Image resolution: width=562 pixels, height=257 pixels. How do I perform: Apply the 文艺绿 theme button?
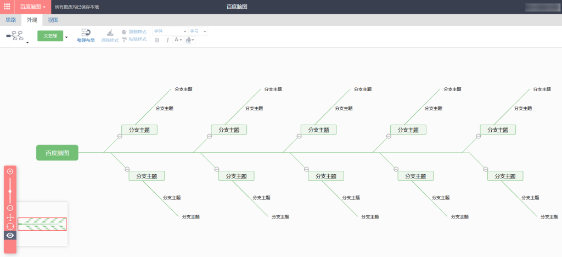click(x=50, y=36)
